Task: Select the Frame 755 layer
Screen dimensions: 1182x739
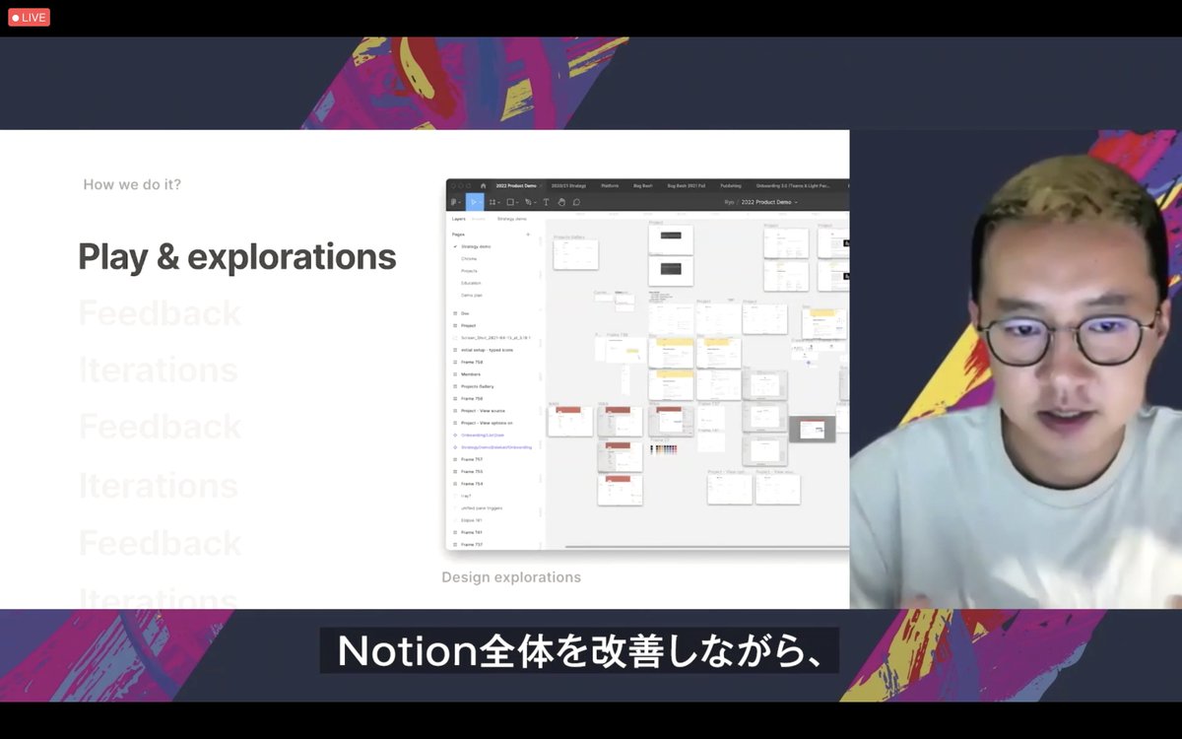Action: point(472,471)
